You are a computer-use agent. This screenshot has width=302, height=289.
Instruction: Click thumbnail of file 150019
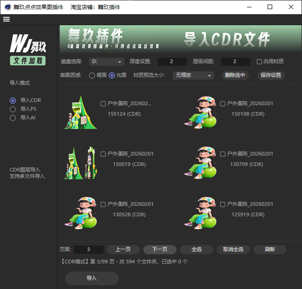coord(81,163)
